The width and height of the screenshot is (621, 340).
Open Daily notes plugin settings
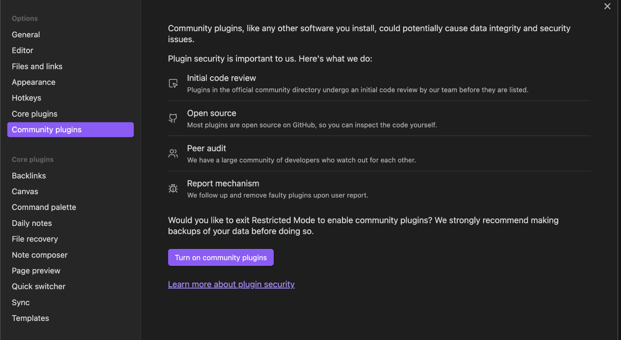click(32, 223)
